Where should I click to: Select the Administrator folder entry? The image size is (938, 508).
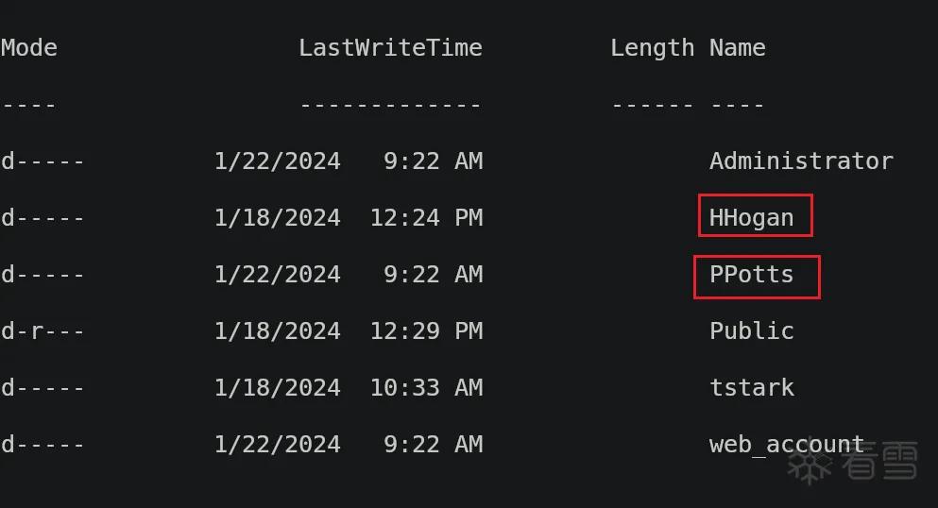point(801,161)
